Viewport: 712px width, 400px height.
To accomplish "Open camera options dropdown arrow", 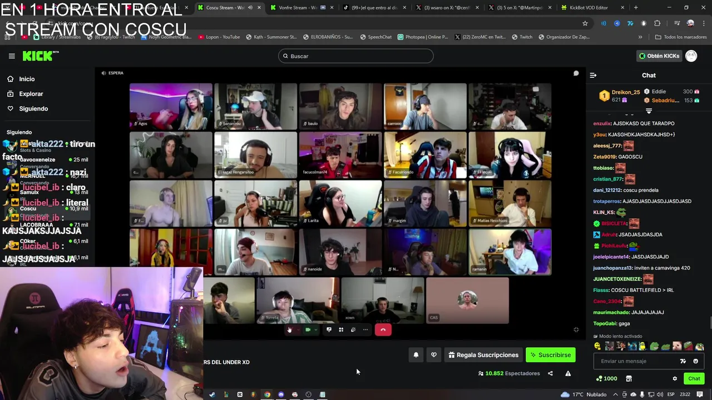I will pyautogui.click(x=315, y=330).
